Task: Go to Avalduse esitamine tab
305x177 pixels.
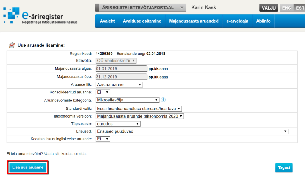Action: [142, 21]
